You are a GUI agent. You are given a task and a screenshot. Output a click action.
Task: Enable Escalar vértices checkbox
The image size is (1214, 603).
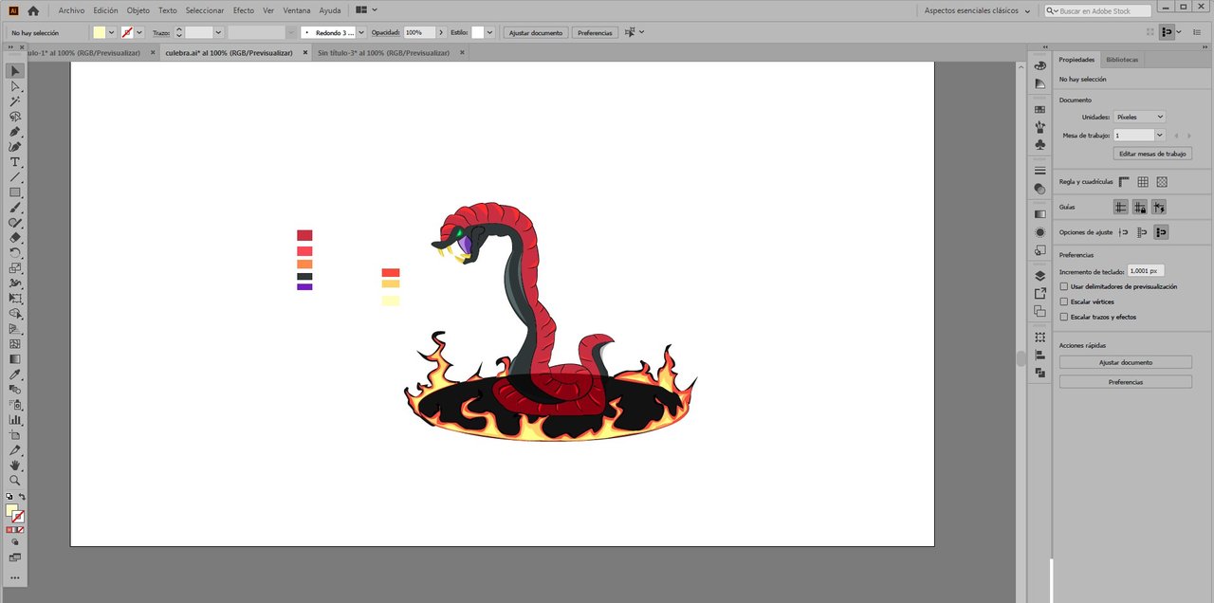pos(1064,301)
